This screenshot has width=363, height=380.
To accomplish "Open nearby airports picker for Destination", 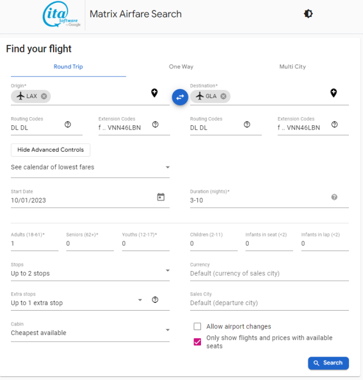I will tap(333, 93).
